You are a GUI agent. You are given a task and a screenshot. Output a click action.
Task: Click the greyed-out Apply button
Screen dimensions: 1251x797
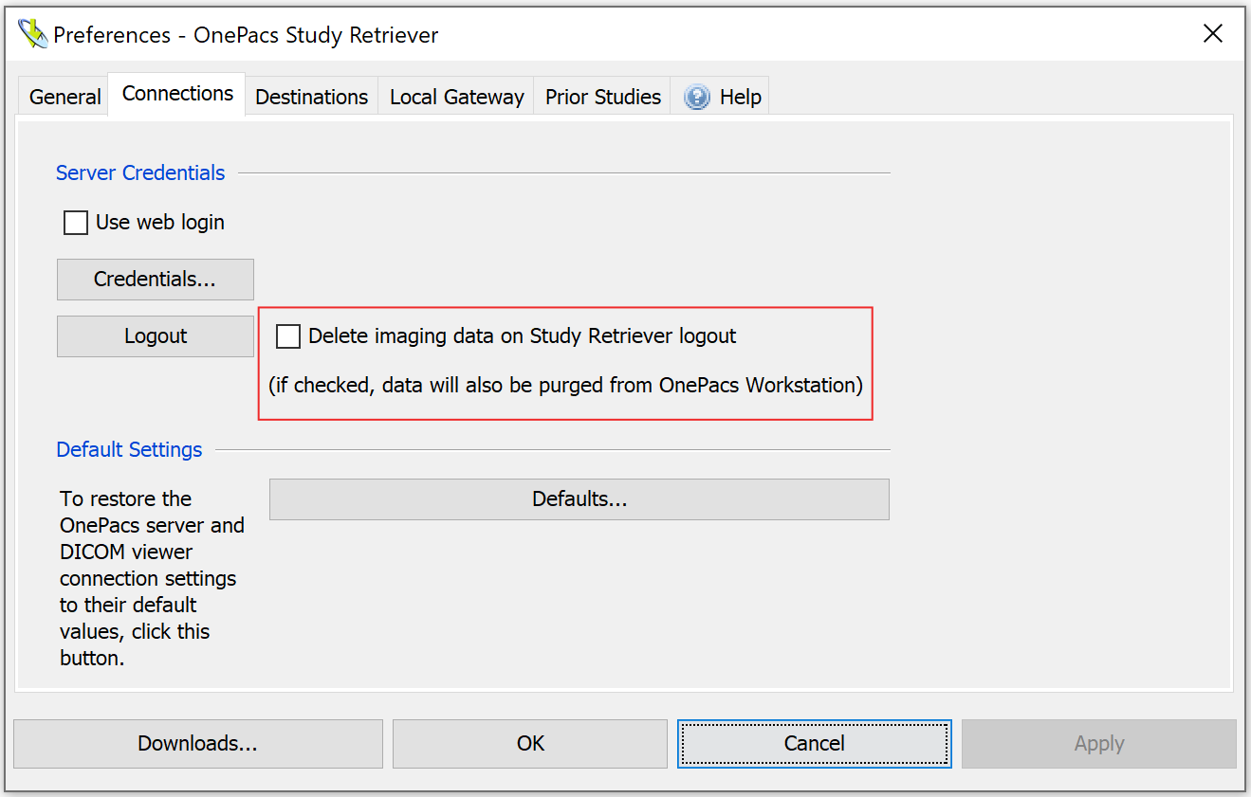tap(1099, 744)
